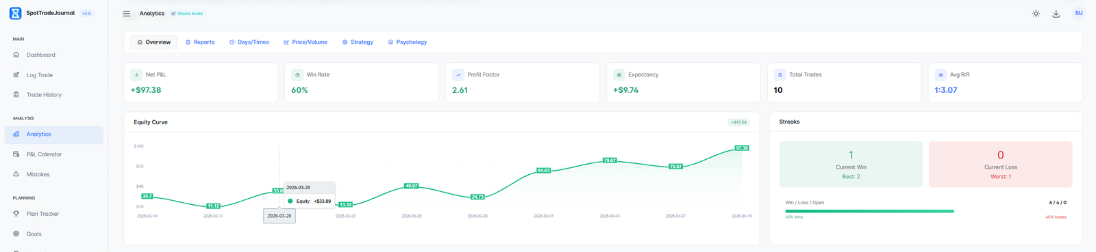Click the 64.03 equity data point
The image size is (1096, 252).
(x=543, y=170)
